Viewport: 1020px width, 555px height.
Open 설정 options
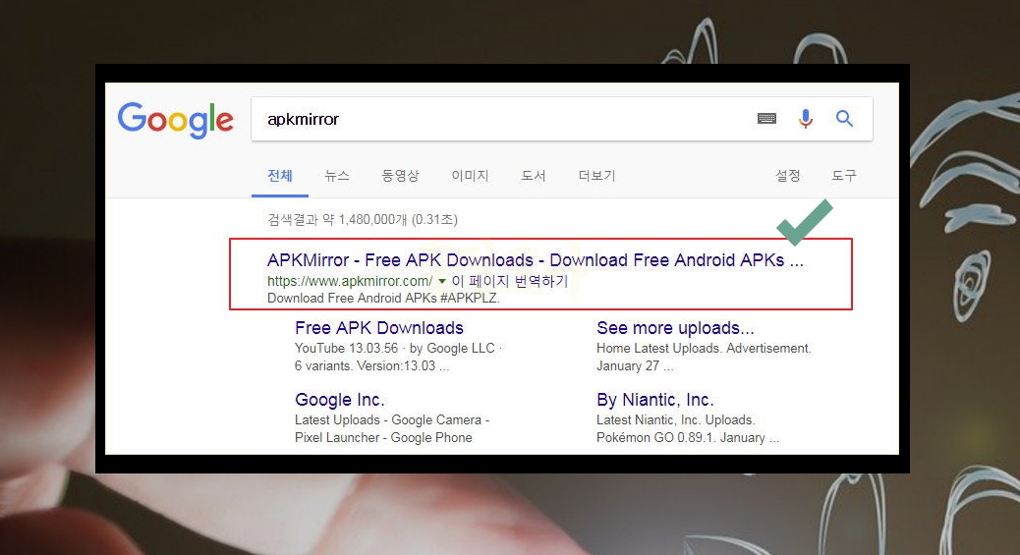point(787,176)
